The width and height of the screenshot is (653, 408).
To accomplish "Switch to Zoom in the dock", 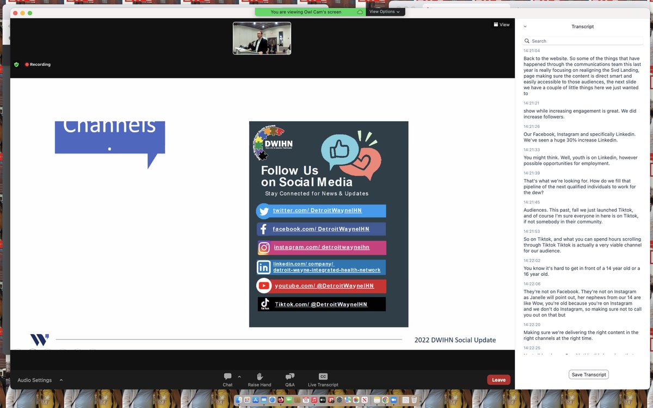I will (x=393, y=400).
